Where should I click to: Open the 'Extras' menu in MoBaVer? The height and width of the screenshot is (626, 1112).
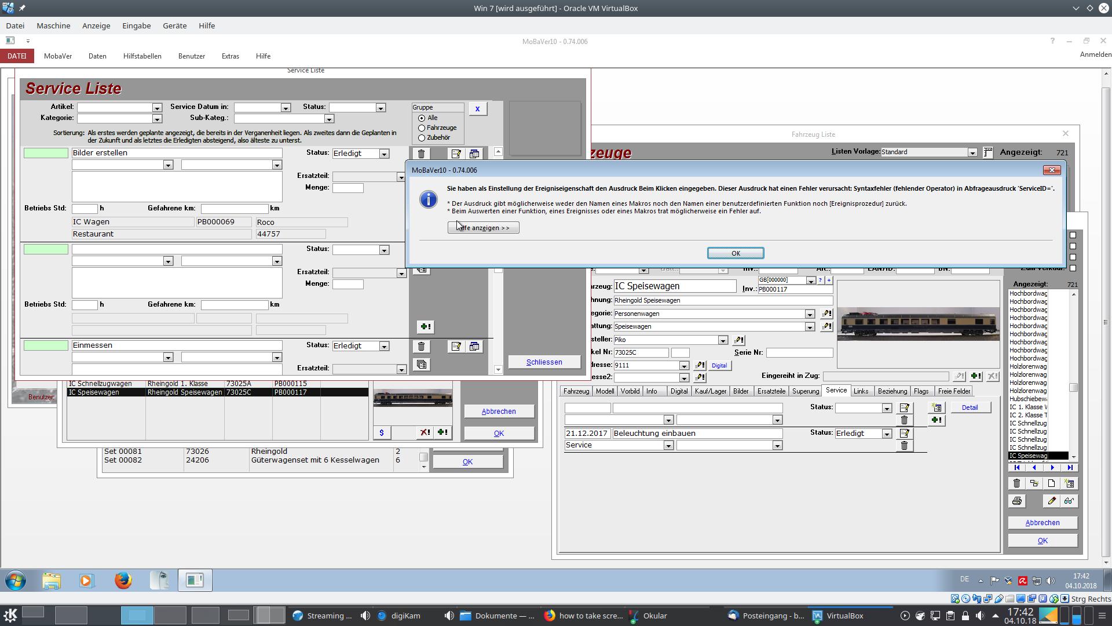click(230, 56)
